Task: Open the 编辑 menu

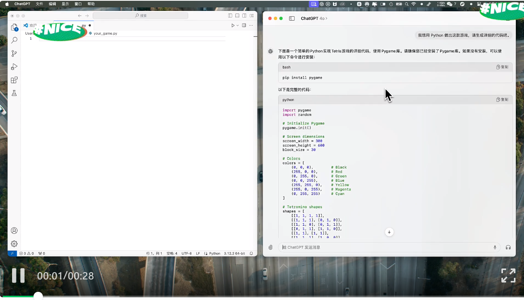Action: [x=52, y=4]
